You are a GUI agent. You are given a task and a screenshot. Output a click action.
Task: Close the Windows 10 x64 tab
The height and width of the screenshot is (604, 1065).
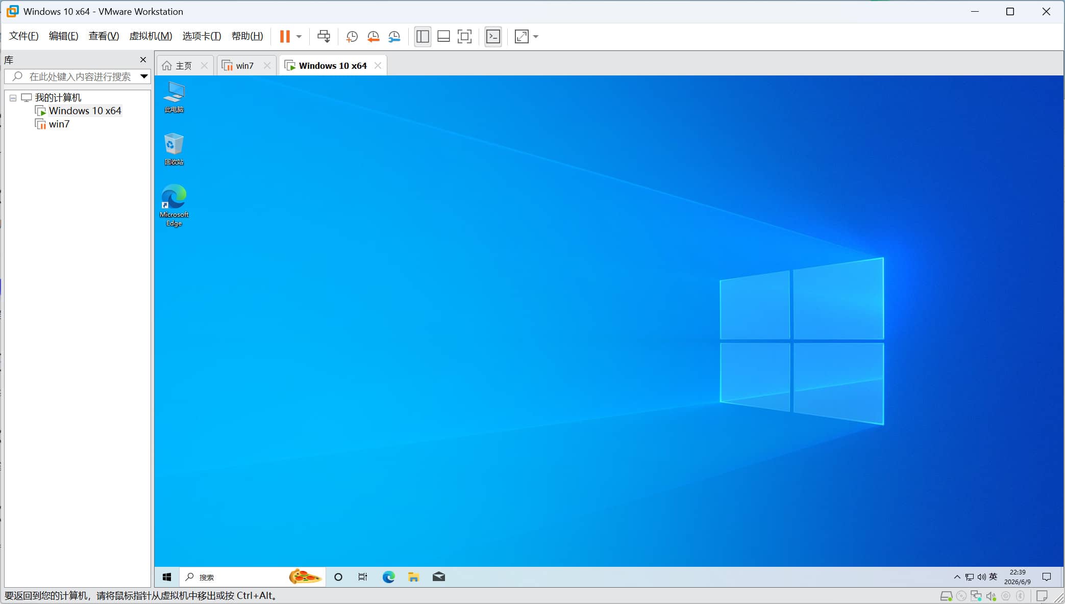click(378, 65)
